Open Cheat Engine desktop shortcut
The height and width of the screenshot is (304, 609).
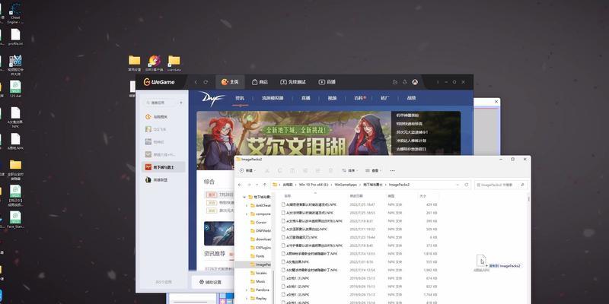[14, 13]
